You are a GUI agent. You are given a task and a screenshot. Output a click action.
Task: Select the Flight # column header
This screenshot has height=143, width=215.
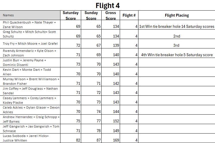click(x=129, y=15)
